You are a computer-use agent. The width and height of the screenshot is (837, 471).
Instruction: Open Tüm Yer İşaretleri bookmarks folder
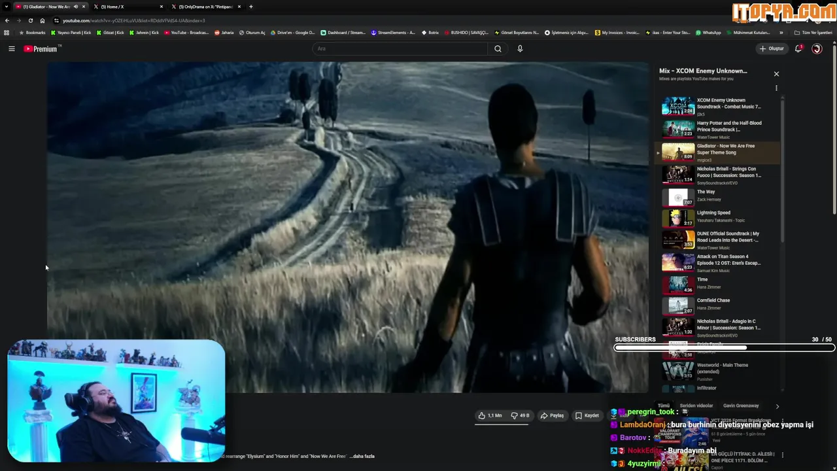[813, 33]
